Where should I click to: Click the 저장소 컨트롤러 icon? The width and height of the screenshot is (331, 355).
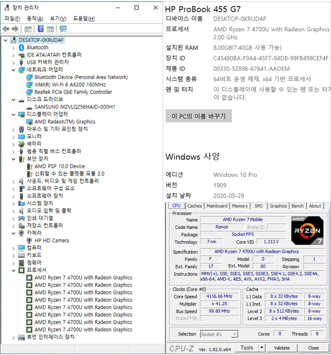point(21,226)
